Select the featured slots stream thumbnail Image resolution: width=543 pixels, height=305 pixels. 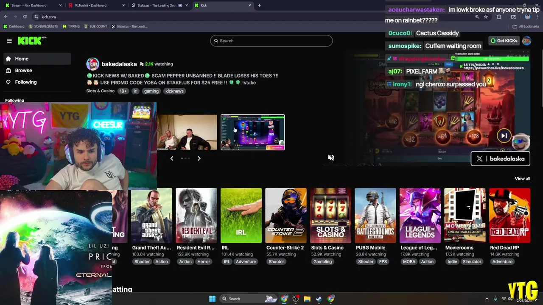pos(253,132)
